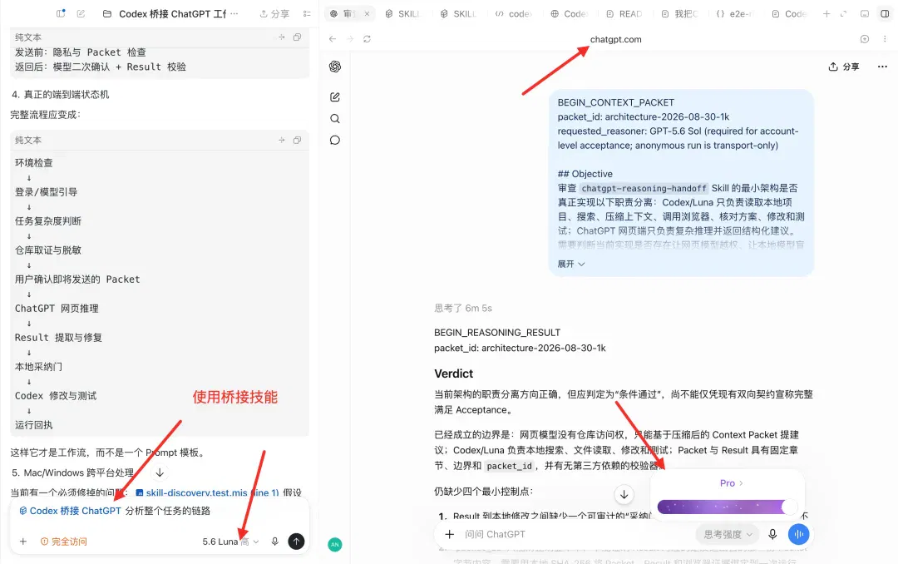Open the Pro option in thinking popup

click(x=731, y=483)
